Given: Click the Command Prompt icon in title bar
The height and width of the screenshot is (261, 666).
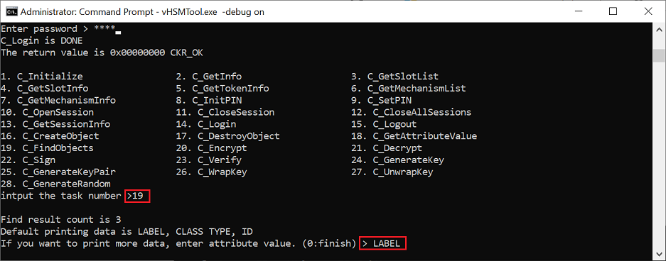Looking at the screenshot, I should coord(11,11).
